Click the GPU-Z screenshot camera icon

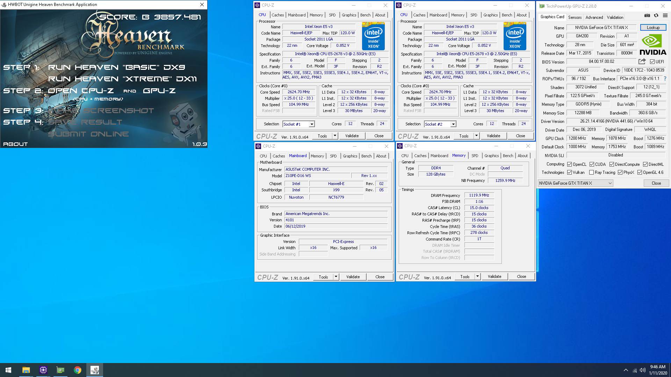(x=647, y=16)
